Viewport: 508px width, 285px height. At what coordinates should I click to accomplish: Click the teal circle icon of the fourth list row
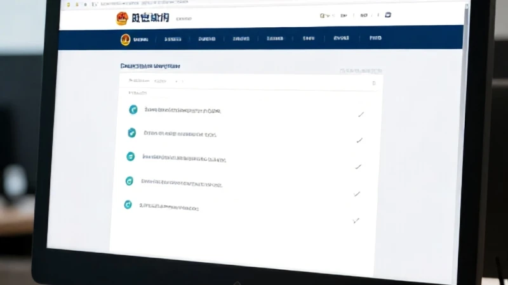(129, 181)
